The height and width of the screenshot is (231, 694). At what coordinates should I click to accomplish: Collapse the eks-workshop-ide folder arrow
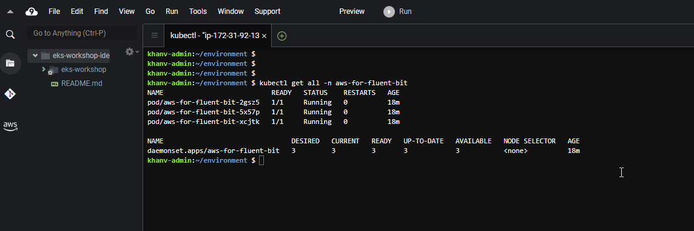[35, 56]
